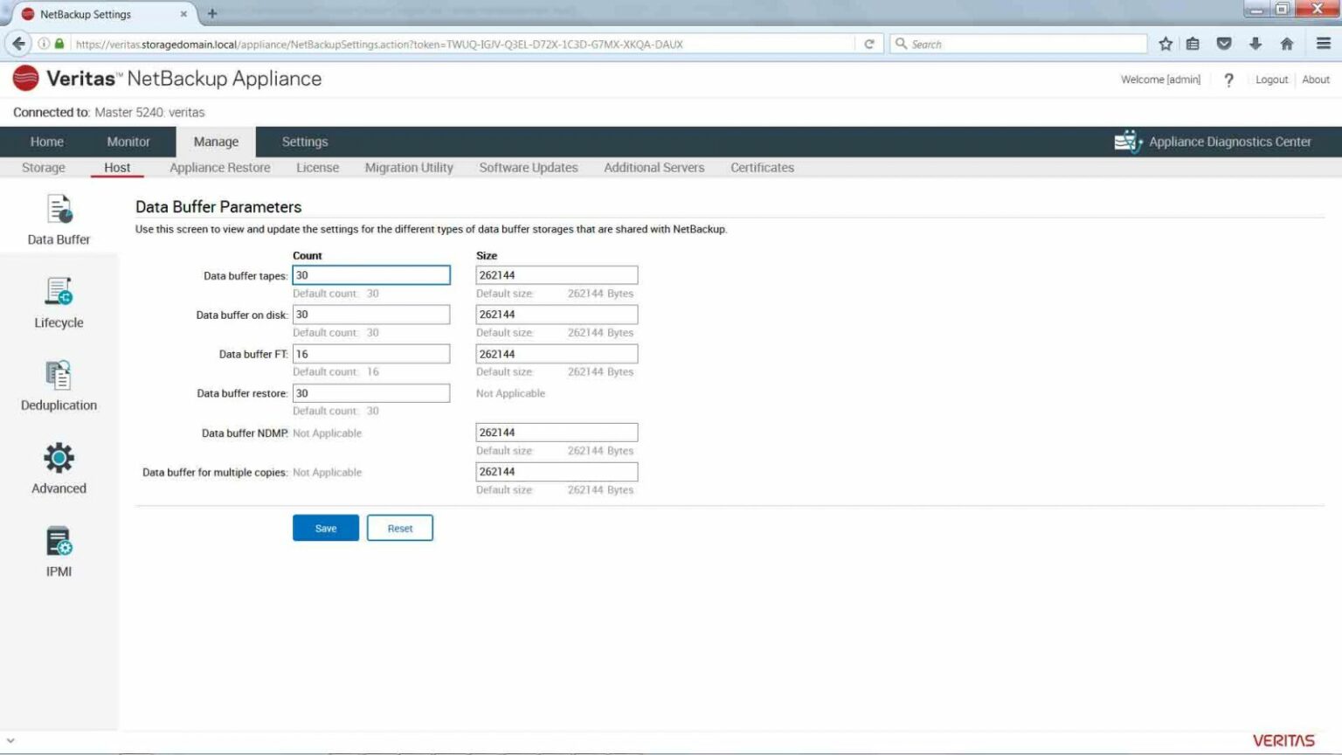Open the bookmarks list icon
This screenshot has height=755, width=1342.
(x=1193, y=44)
